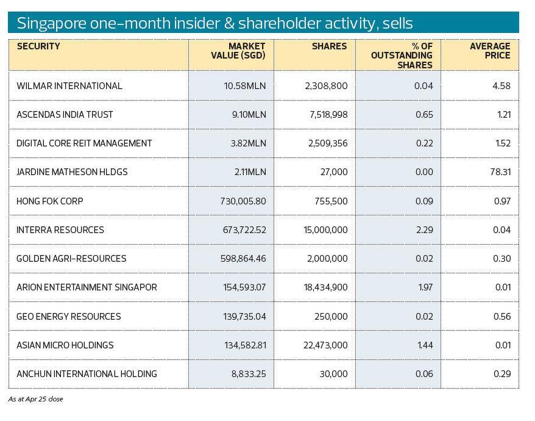Select ANCHUN INTERNATIONAL HOLDING row
Screen dimensions: 535x421
[x=87, y=374]
